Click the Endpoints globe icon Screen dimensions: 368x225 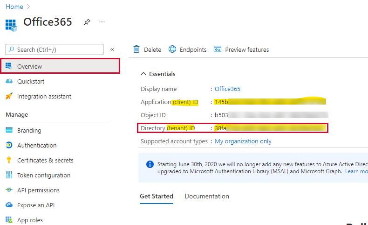pos(172,49)
